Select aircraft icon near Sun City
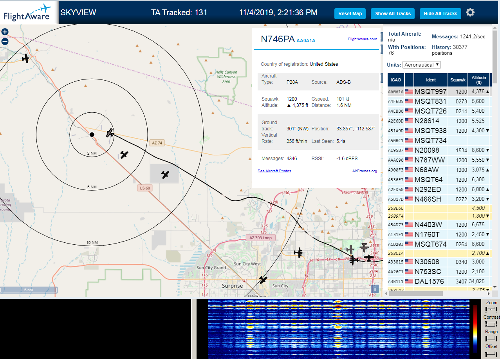This screenshot has width=500, height=359. tap(263, 280)
